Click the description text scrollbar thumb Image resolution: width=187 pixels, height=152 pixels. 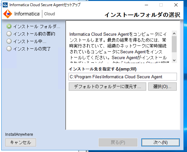(x=174, y=44)
